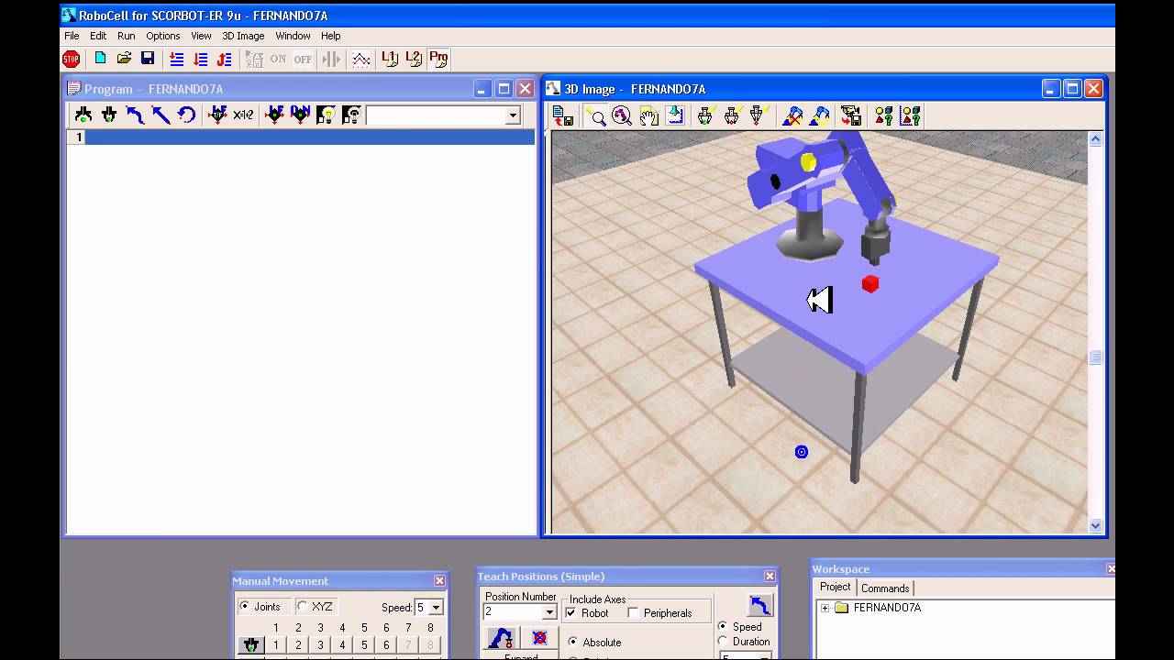Click the 3D Image vertical scrollbar thumb
This screenshot has height=660, width=1174.
[1095, 357]
